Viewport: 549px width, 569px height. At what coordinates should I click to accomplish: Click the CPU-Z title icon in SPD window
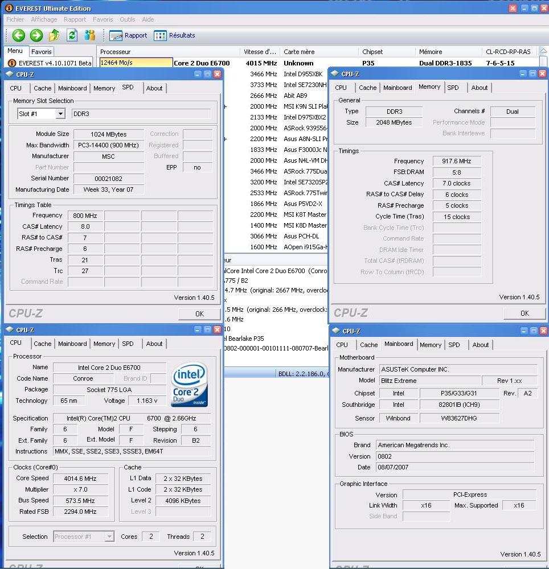pyautogui.click(x=10, y=75)
